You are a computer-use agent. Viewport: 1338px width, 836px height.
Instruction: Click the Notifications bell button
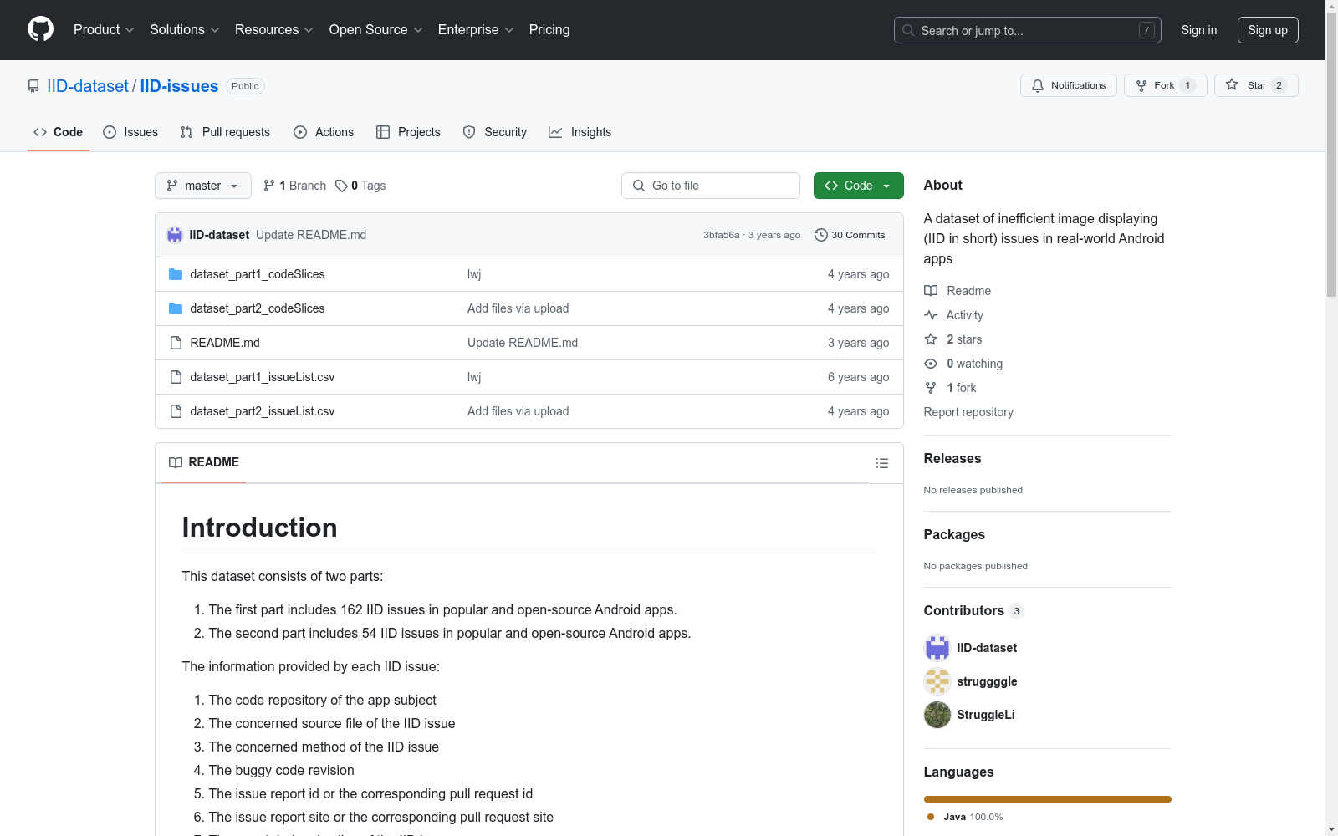point(1068,85)
